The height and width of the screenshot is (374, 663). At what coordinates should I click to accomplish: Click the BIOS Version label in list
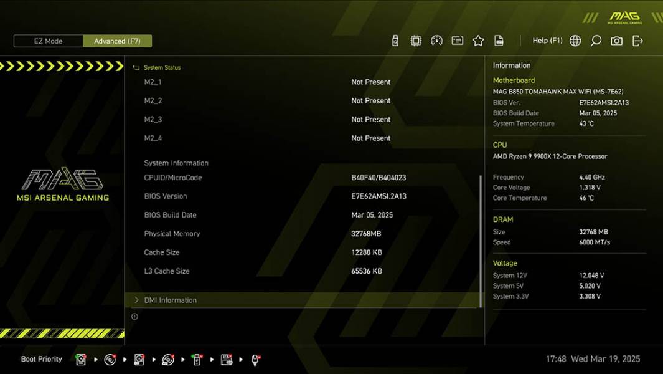166,196
